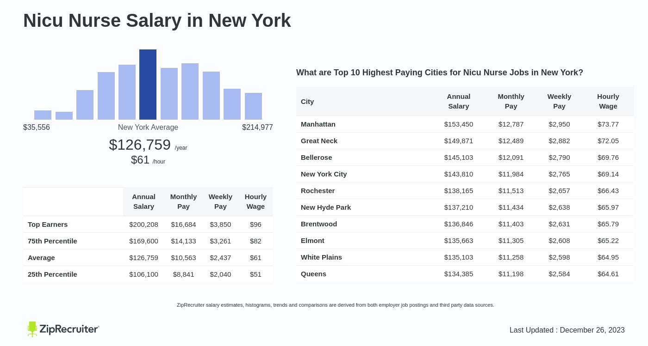Click the Top 10 Highest Paying Cities heading
This screenshot has width=648, height=346.
440,73
